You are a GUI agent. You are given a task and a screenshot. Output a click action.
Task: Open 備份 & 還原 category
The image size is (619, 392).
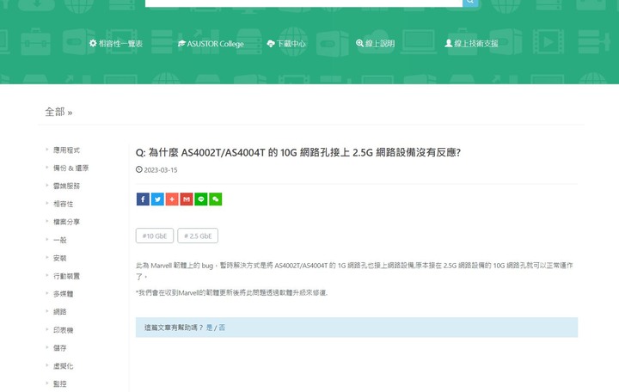(71, 168)
